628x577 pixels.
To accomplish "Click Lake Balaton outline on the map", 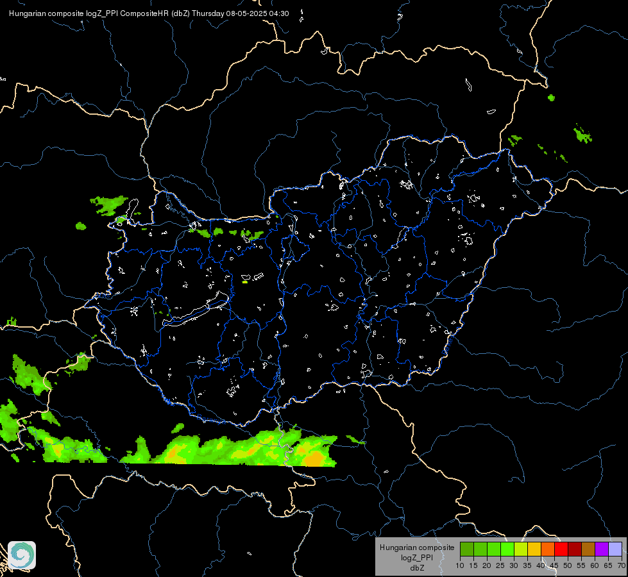I will (196, 310).
